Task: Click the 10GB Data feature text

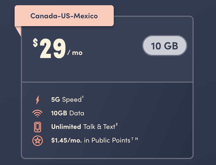Action: (68, 113)
